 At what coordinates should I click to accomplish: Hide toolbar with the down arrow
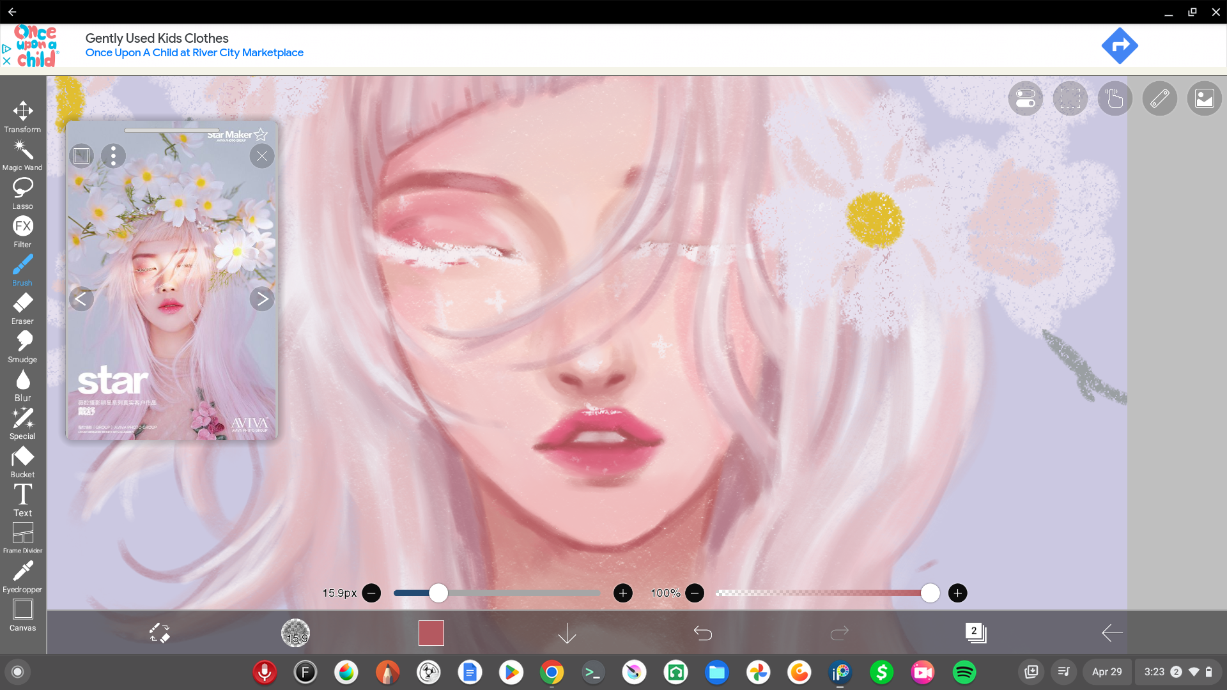coord(567,632)
